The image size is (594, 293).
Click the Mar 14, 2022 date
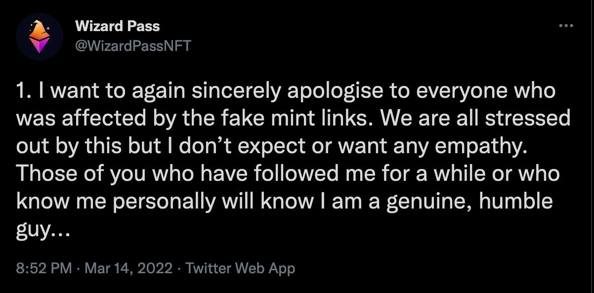click(x=128, y=268)
